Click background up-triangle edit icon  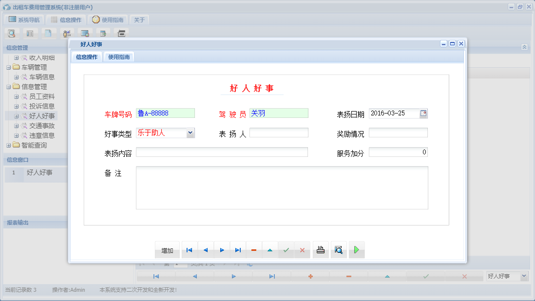tap(387, 277)
